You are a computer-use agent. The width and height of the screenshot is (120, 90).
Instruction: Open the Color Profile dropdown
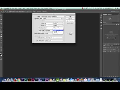[x=54, y=38]
